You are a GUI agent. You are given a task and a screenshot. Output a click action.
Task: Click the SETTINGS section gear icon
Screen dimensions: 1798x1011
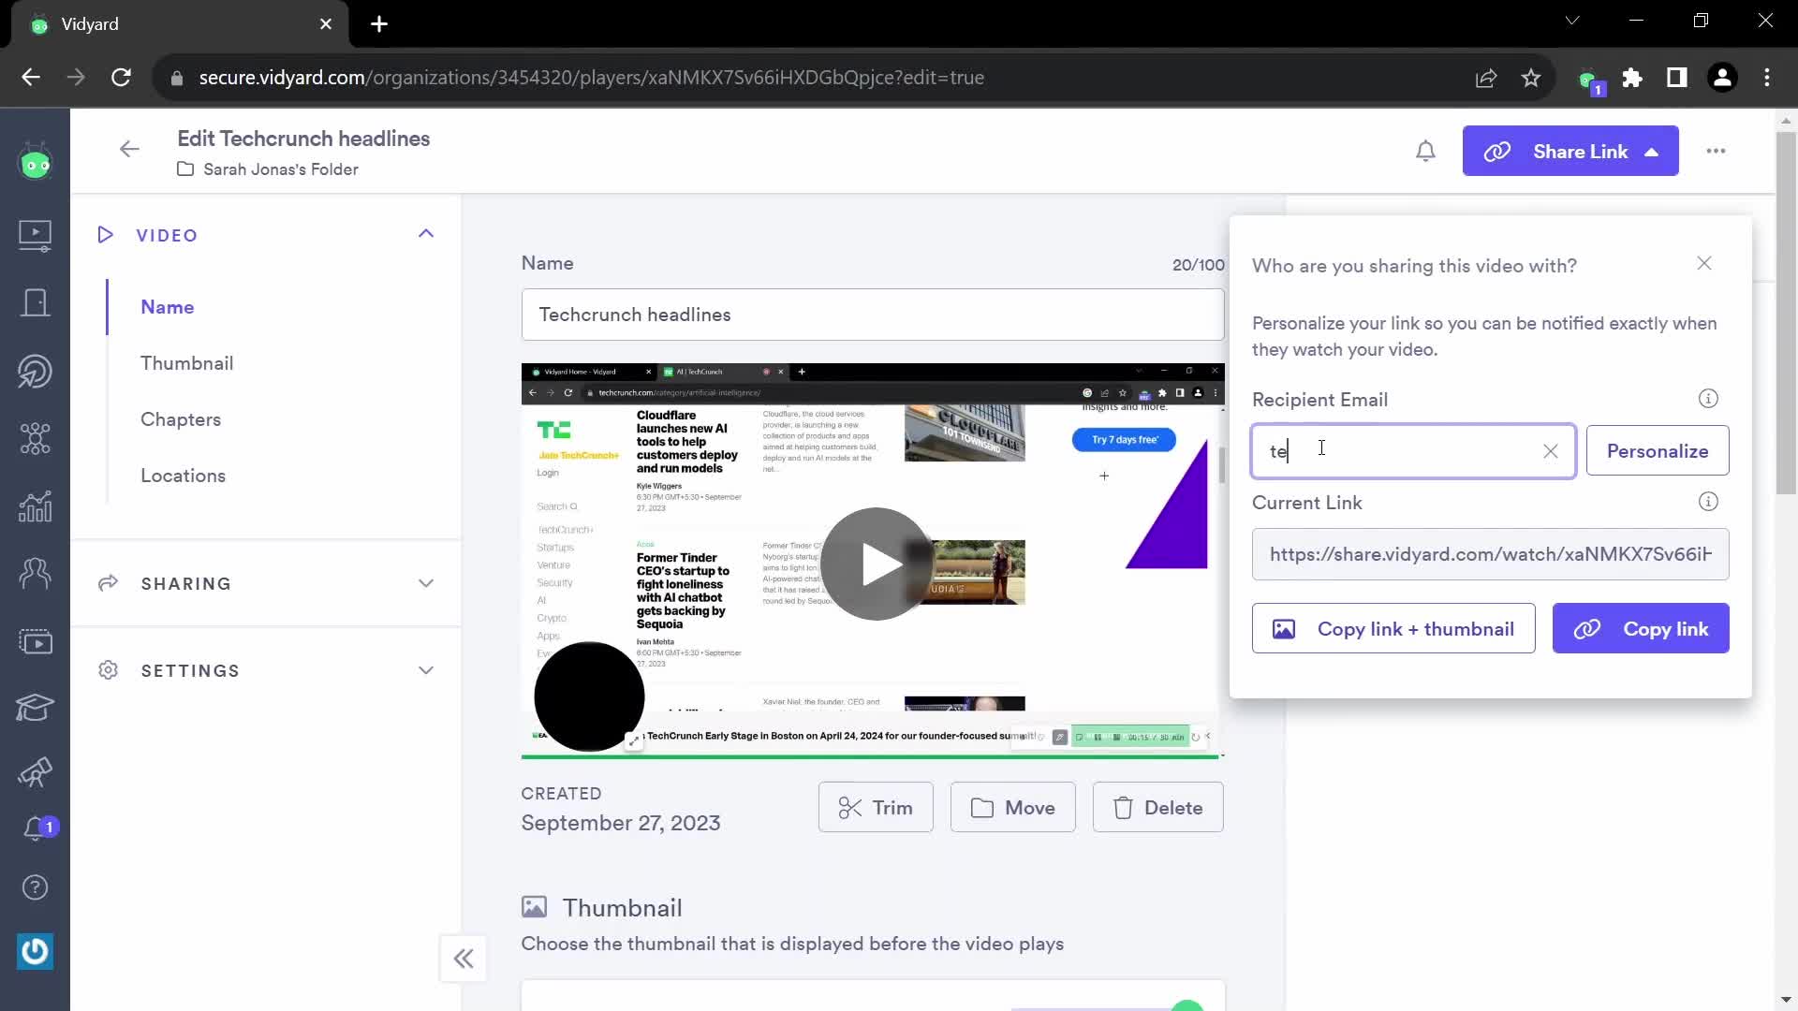[x=109, y=670]
